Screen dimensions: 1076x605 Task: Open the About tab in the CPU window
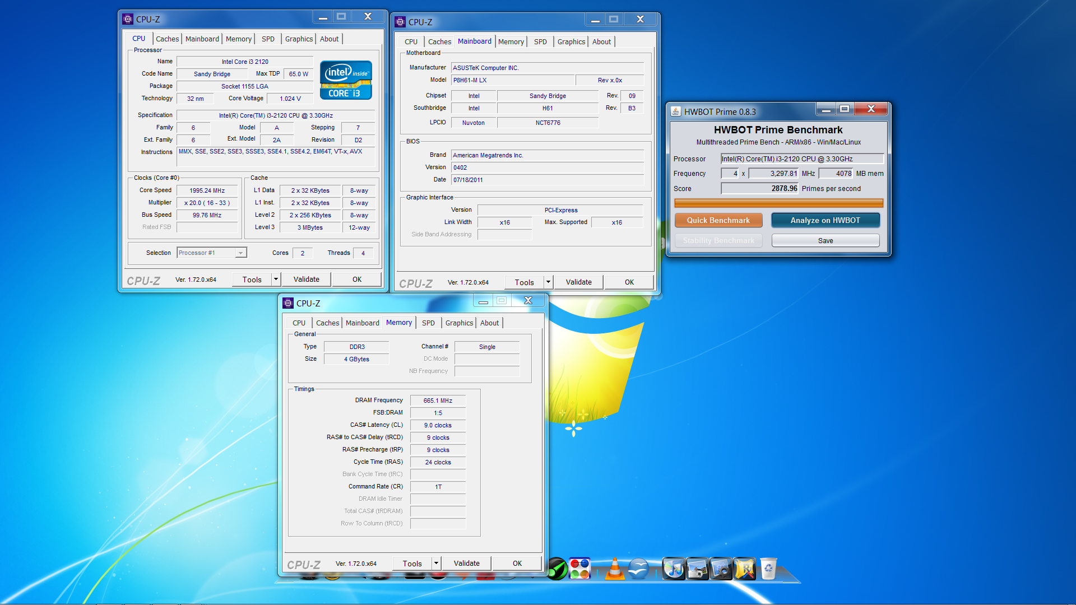pyautogui.click(x=329, y=39)
